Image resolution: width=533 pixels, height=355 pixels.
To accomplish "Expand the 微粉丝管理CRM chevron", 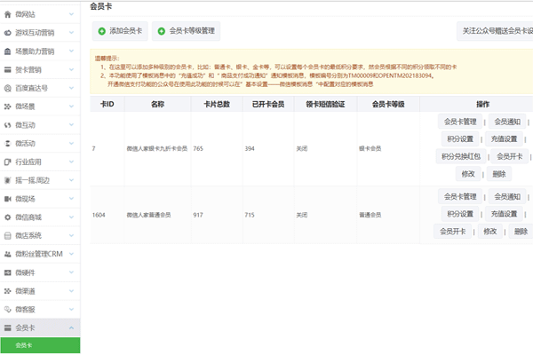I will tap(71, 254).
